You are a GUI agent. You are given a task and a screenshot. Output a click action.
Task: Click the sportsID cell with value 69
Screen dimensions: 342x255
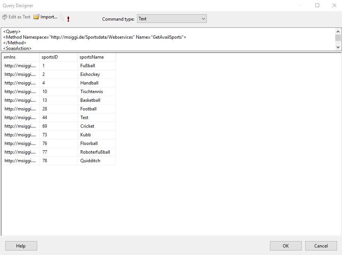coord(58,126)
